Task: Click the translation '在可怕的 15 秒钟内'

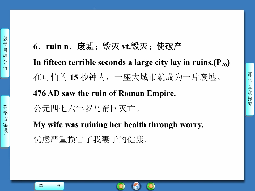Action: [x=69, y=77]
